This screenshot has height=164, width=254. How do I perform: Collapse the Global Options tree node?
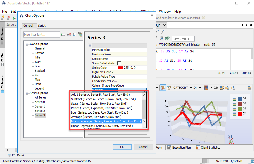27,44
